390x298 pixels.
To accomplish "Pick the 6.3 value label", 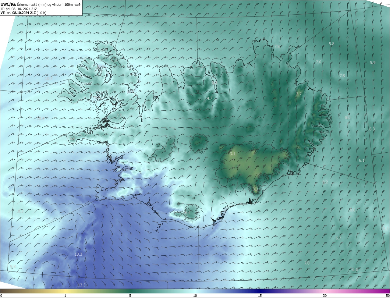I will (x=372, y=129).
